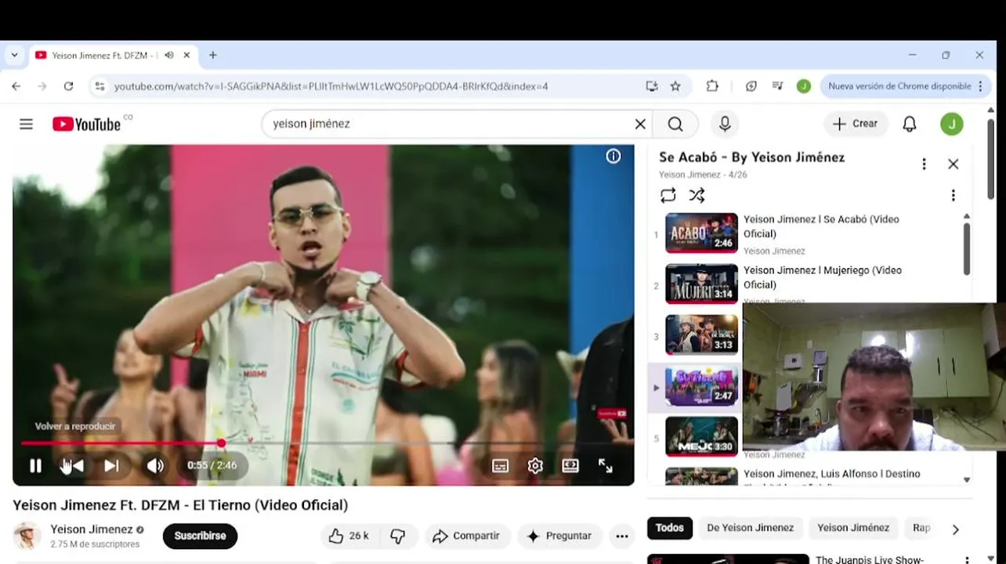This screenshot has height=564, width=1006.
Task: Click the video progress bar
Action: pos(323,443)
